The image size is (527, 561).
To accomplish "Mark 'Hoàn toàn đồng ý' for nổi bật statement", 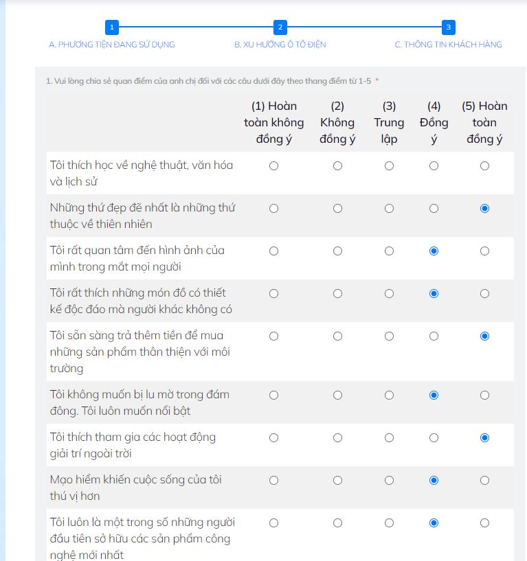I will [484, 396].
